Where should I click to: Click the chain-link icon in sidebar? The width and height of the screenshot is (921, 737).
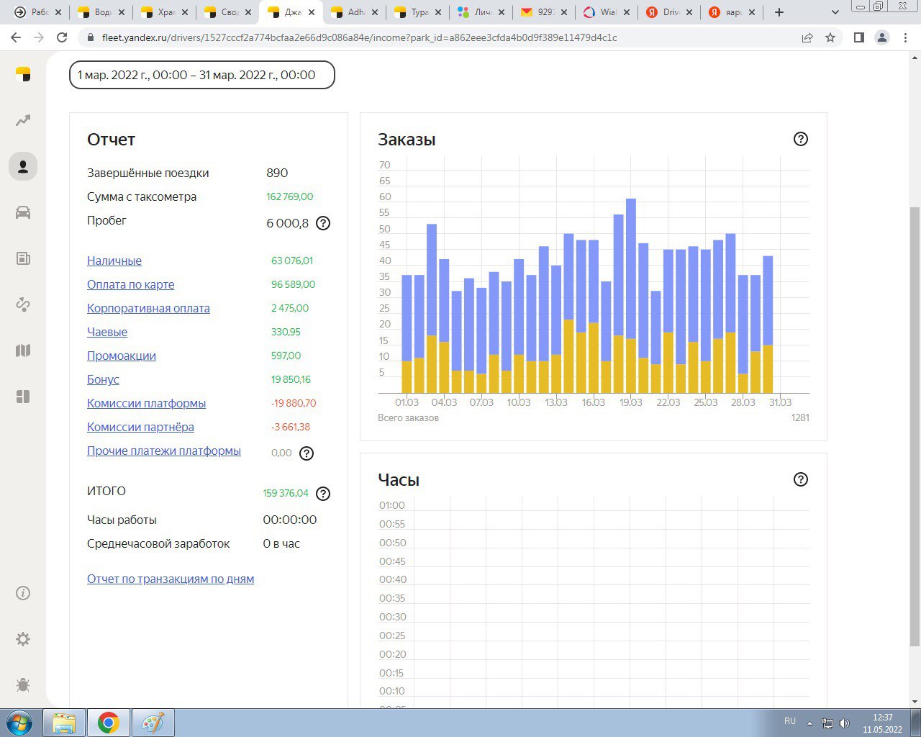[x=23, y=304]
